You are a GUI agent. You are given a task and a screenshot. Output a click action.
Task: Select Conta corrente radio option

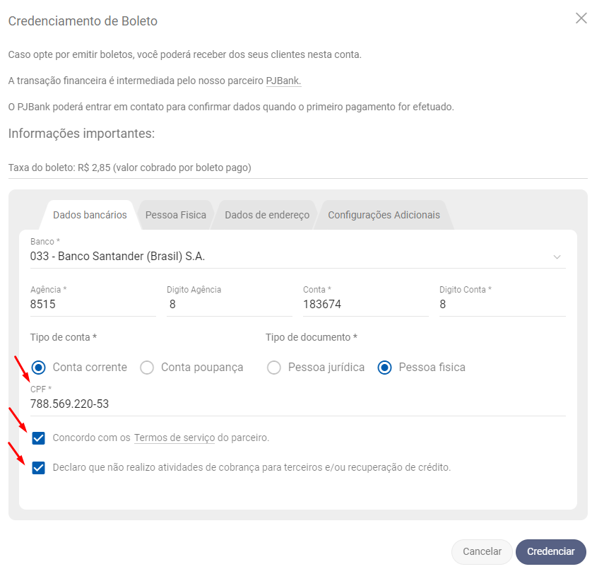pyautogui.click(x=39, y=368)
